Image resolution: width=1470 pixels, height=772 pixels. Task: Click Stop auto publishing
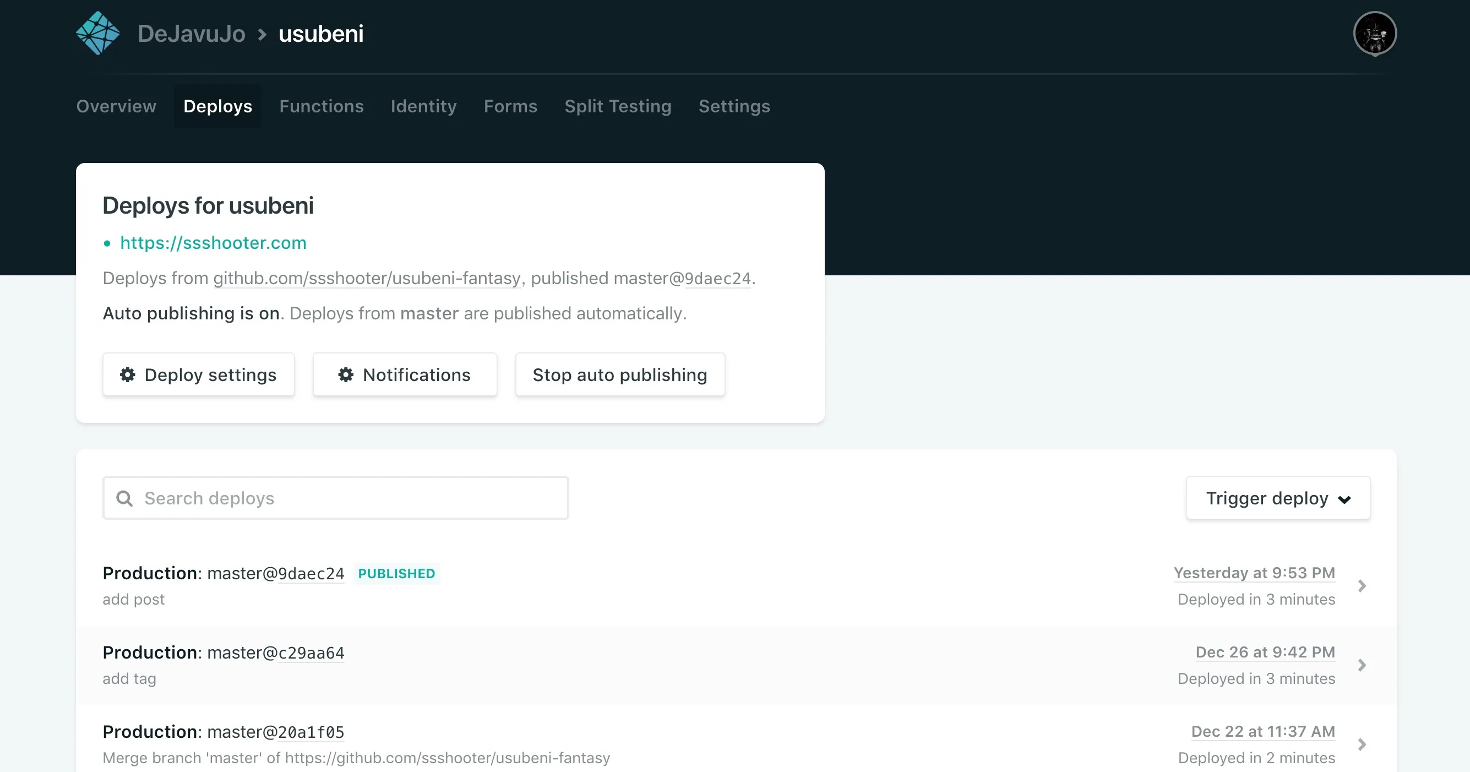click(620, 374)
